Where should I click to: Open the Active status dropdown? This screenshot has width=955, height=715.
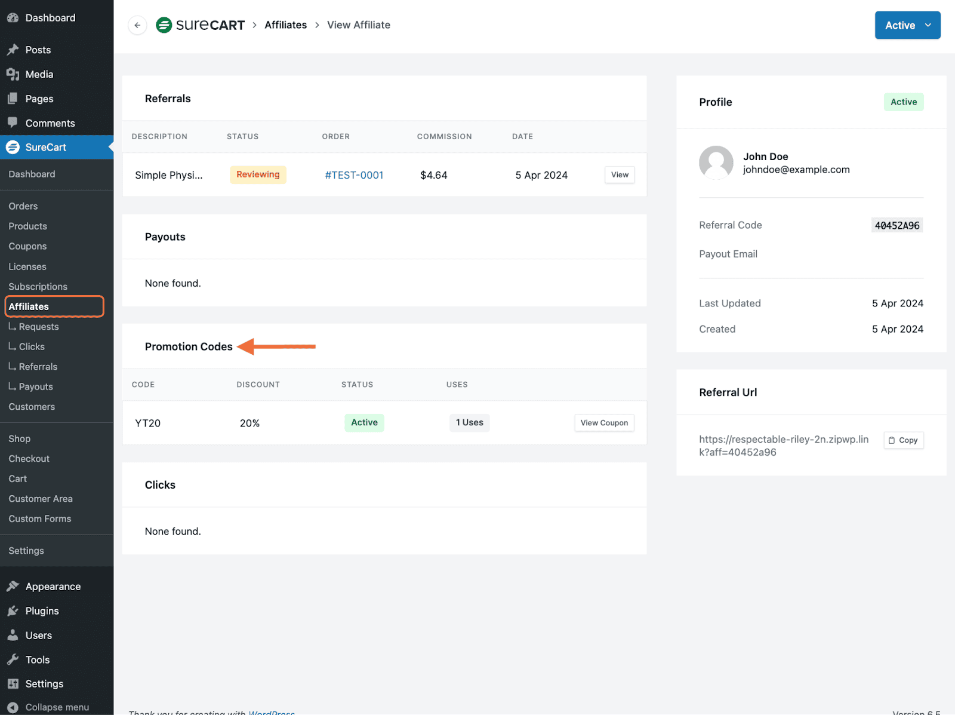tap(907, 25)
